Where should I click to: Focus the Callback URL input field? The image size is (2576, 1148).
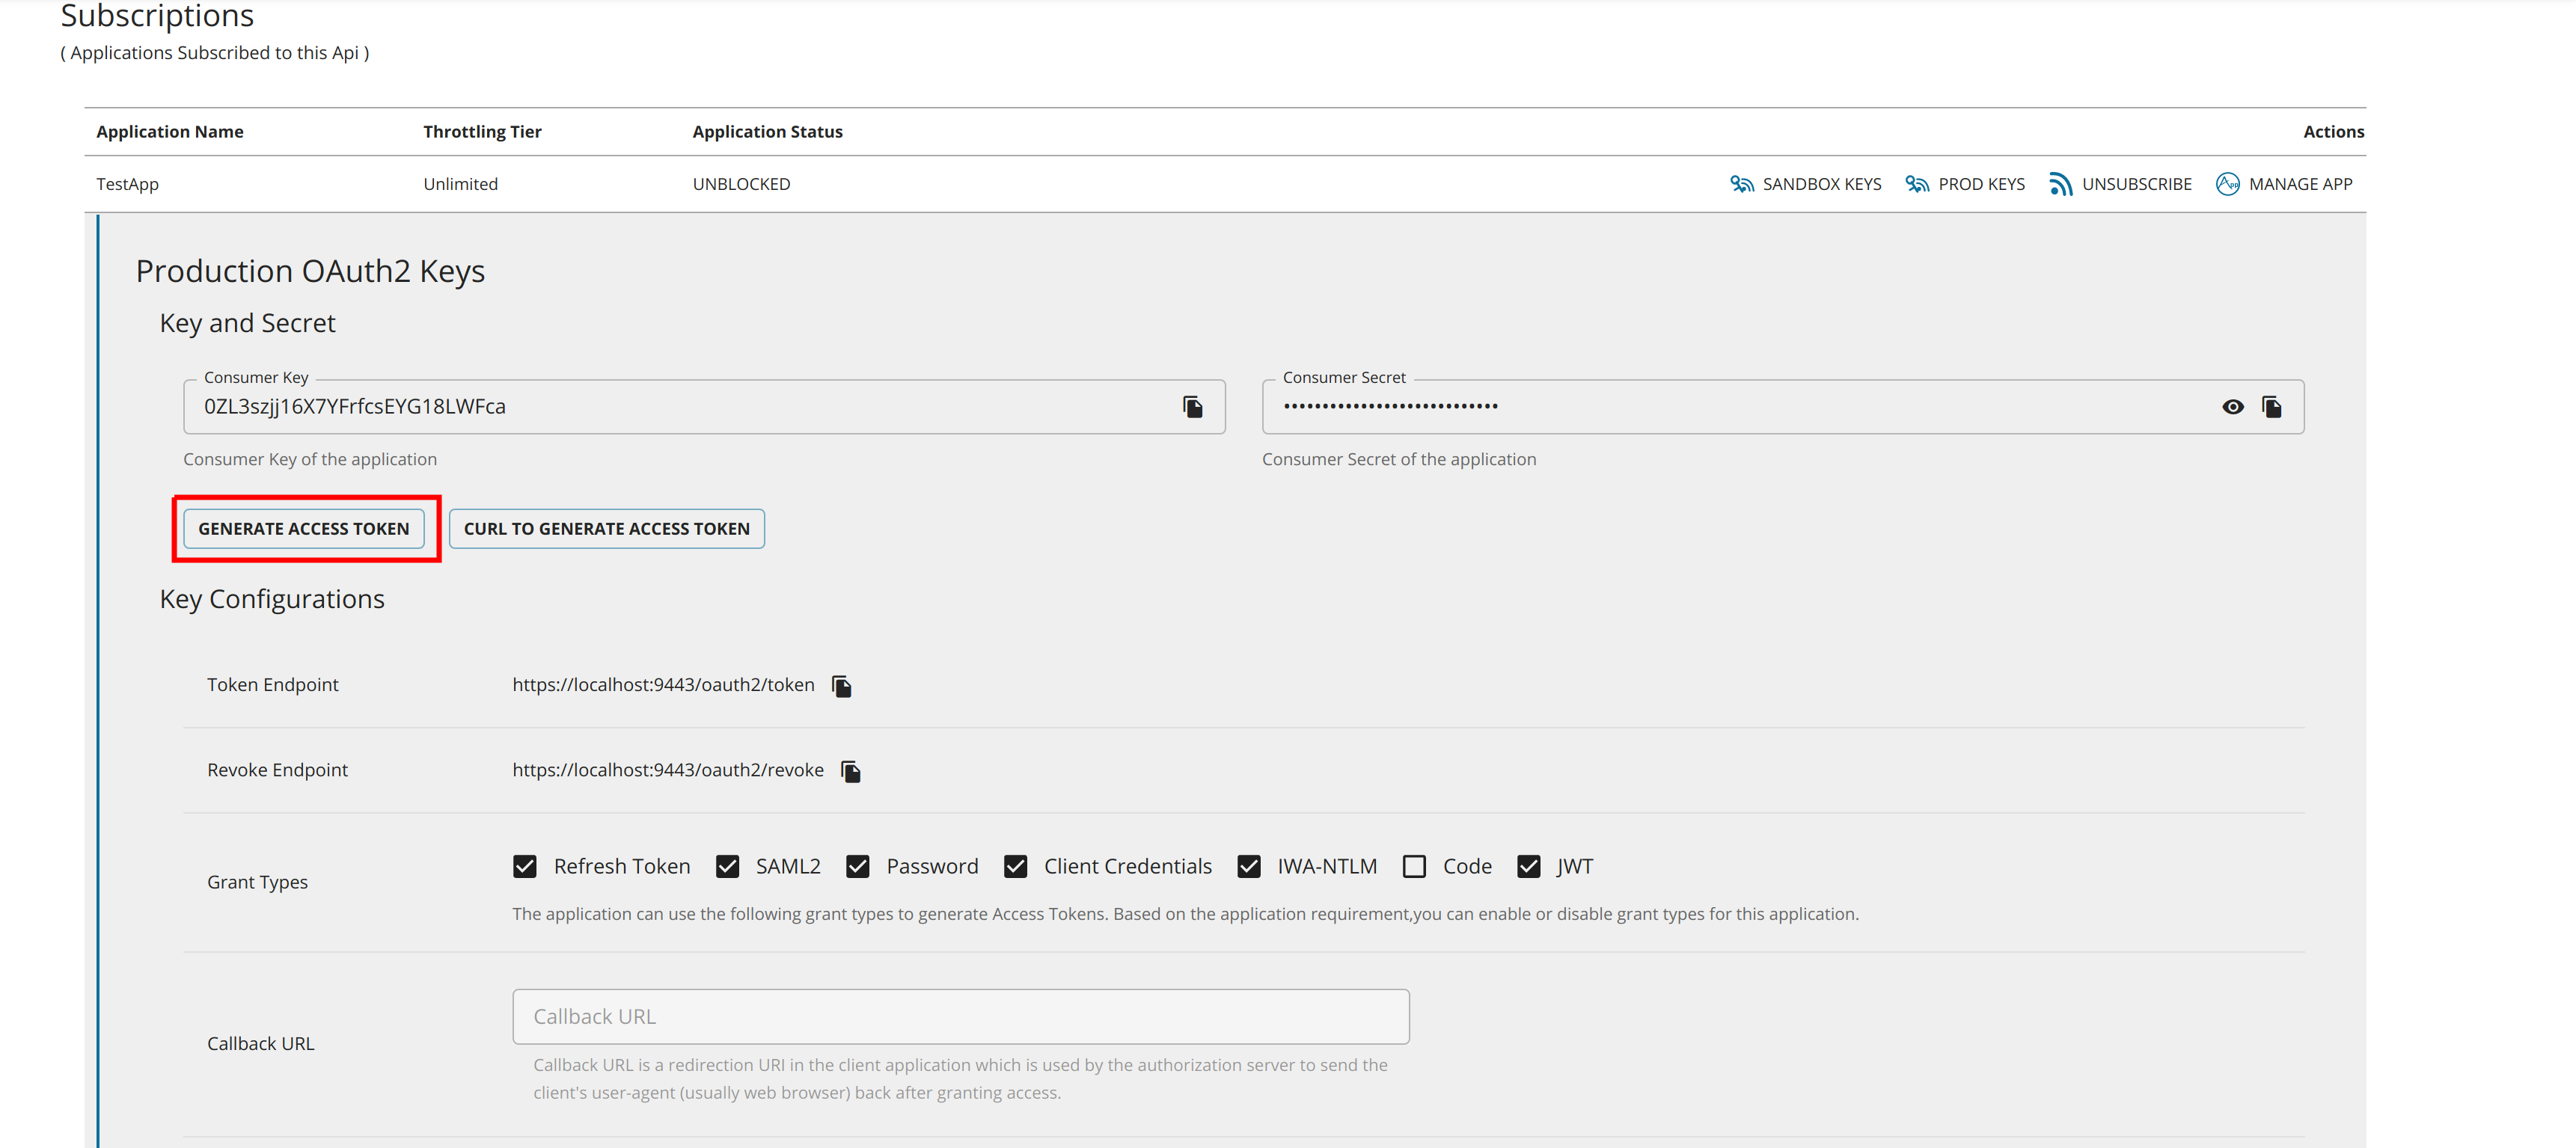(960, 1017)
